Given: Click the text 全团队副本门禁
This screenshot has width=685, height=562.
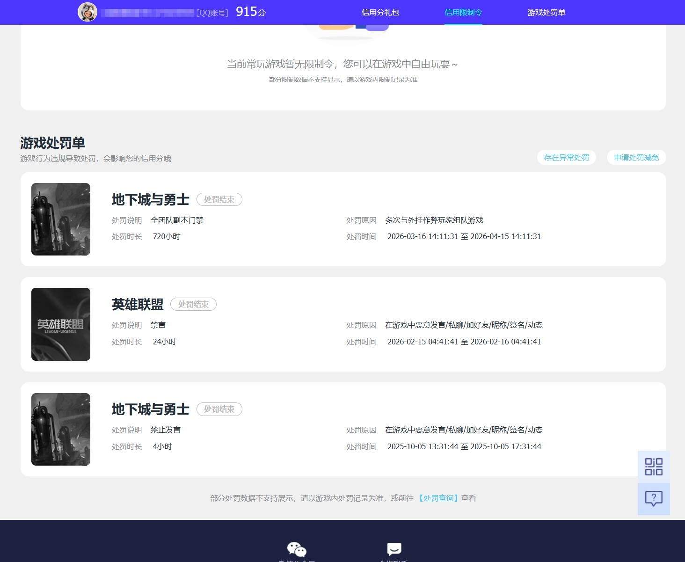Looking at the screenshot, I should click(x=177, y=220).
